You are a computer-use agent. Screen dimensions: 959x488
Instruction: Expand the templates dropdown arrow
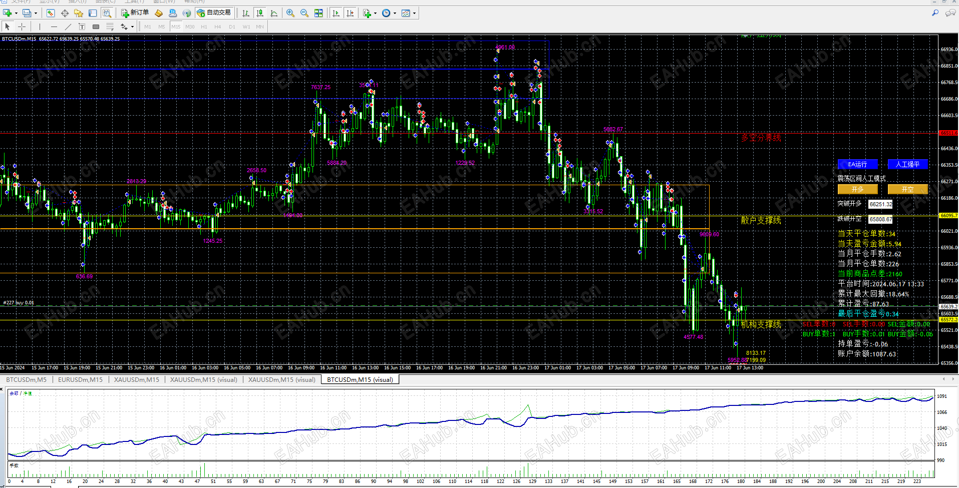coord(414,14)
